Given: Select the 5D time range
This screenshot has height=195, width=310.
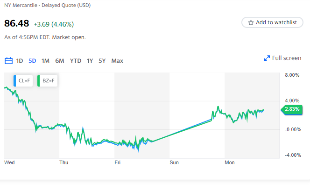Looking at the screenshot, I should (32, 61).
